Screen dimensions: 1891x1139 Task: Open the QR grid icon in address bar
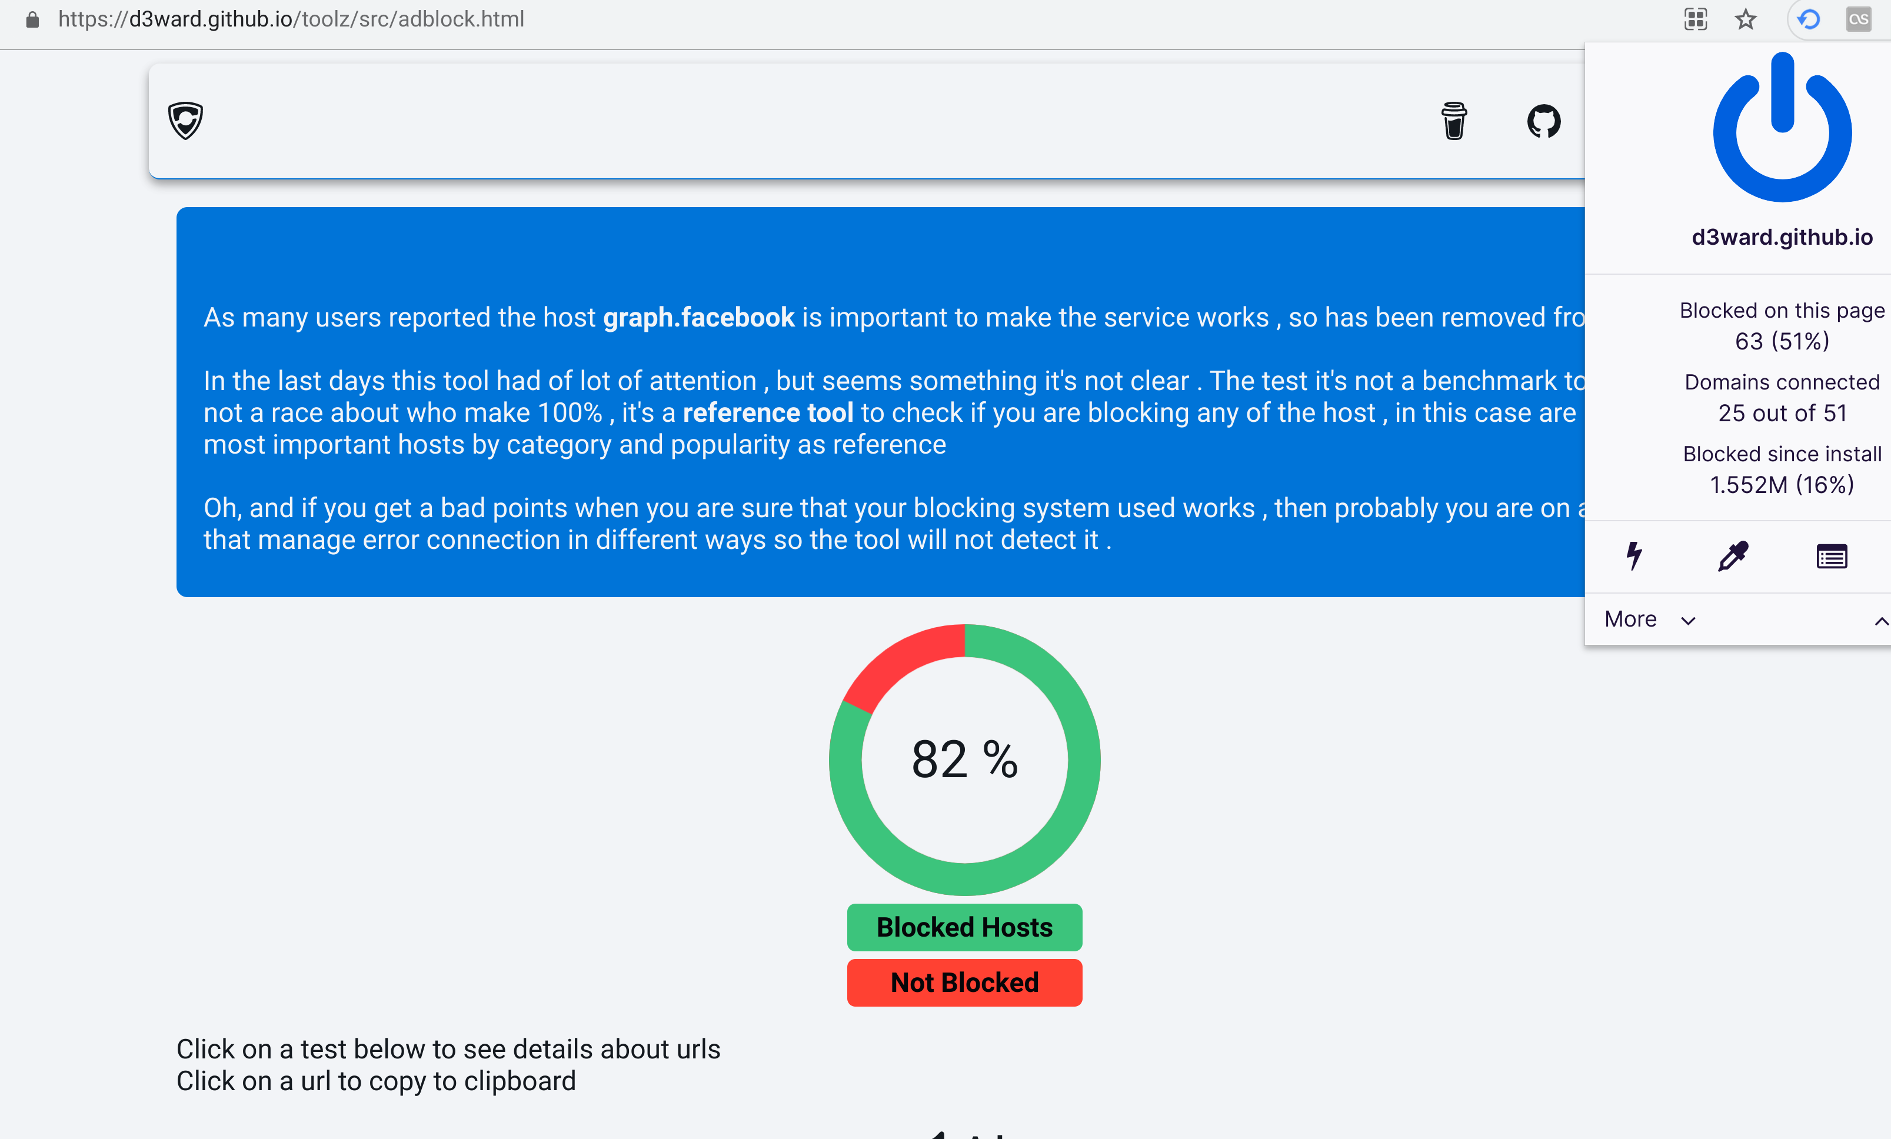tap(1695, 19)
